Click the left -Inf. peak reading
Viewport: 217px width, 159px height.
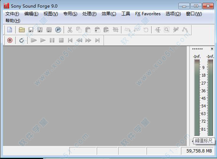[197, 57]
